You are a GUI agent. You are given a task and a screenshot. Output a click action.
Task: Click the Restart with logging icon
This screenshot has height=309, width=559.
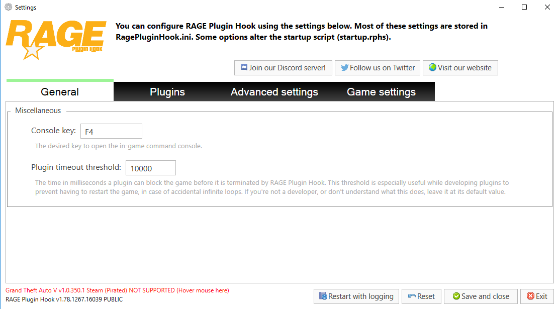[x=323, y=296]
